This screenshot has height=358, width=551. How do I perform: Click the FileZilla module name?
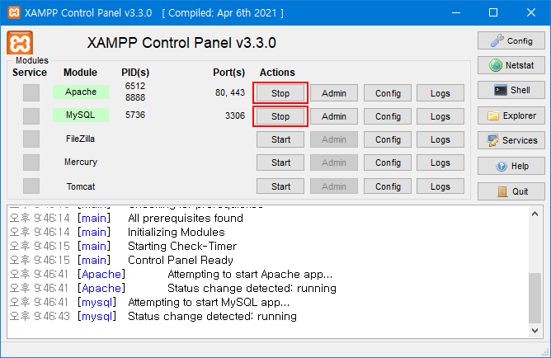coord(81,139)
